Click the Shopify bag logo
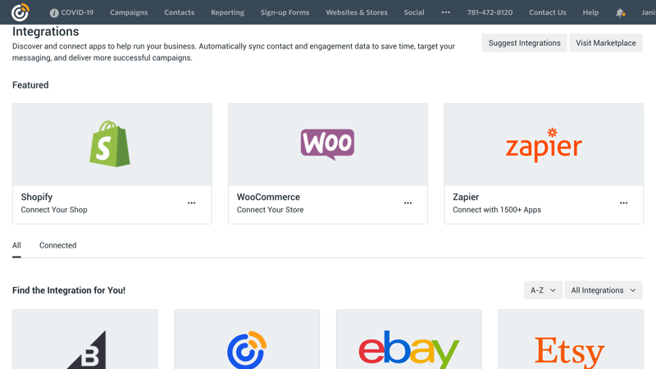 coord(111,144)
